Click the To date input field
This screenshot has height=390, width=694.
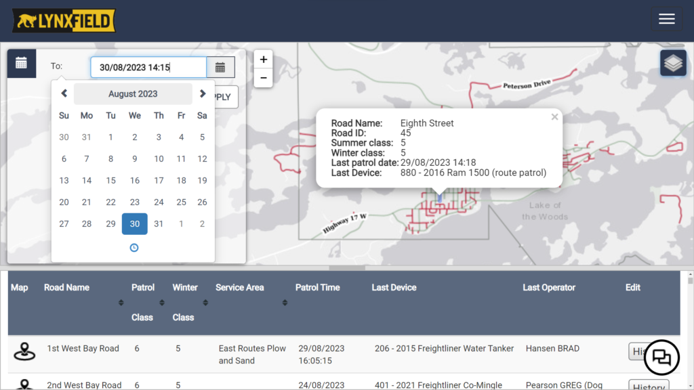(148, 67)
